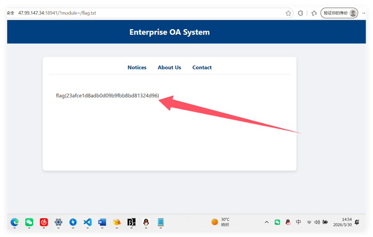Open WeChat from the taskbar
This screenshot has height=237, width=373.
pyautogui.click(x=29, y=222)
